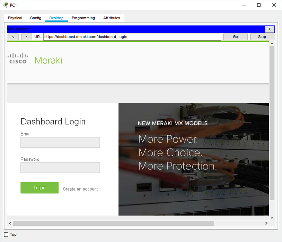Click into the Email field
The image size is (282, 242).
tap(60, 142)
